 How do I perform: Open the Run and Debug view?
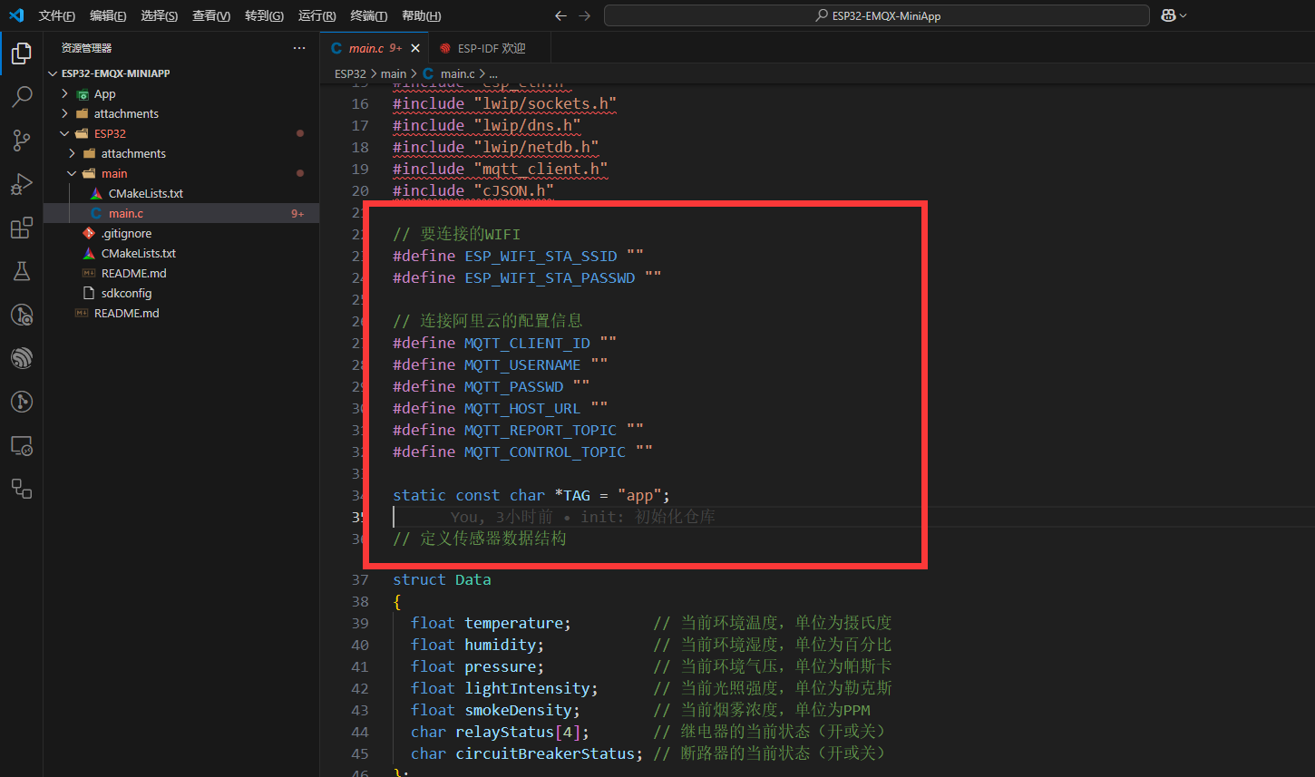tap(22, 184)
